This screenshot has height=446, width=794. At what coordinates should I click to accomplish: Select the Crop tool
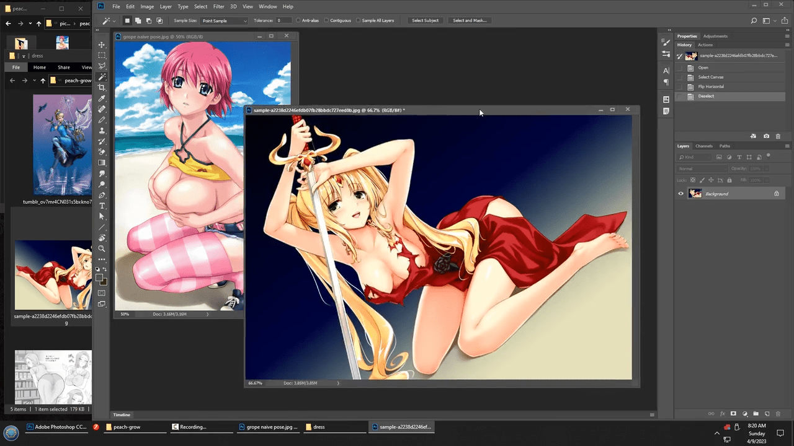click(102, 87)
